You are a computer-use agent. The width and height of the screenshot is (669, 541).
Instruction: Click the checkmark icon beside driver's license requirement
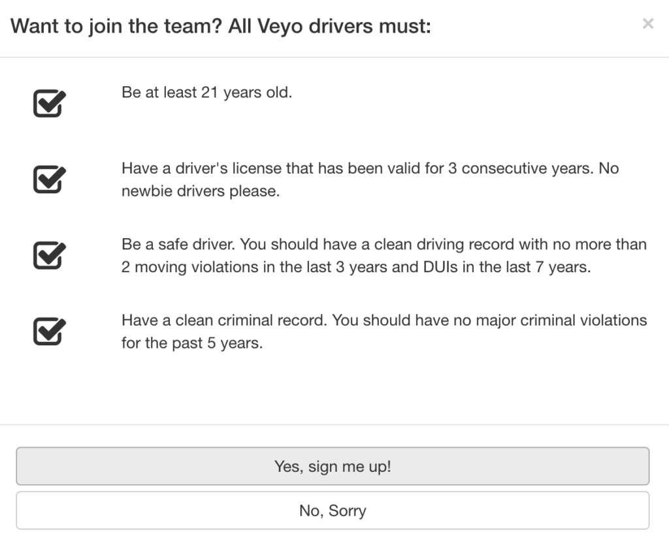point(50,179)
